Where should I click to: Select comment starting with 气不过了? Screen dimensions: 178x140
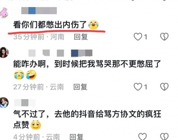pos(87,119)
